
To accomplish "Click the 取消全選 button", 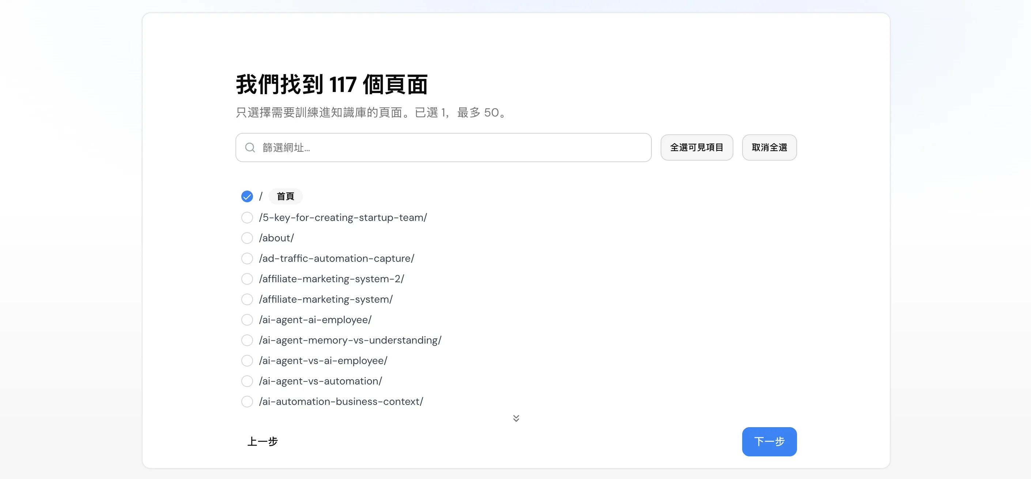I will [769, 147].
